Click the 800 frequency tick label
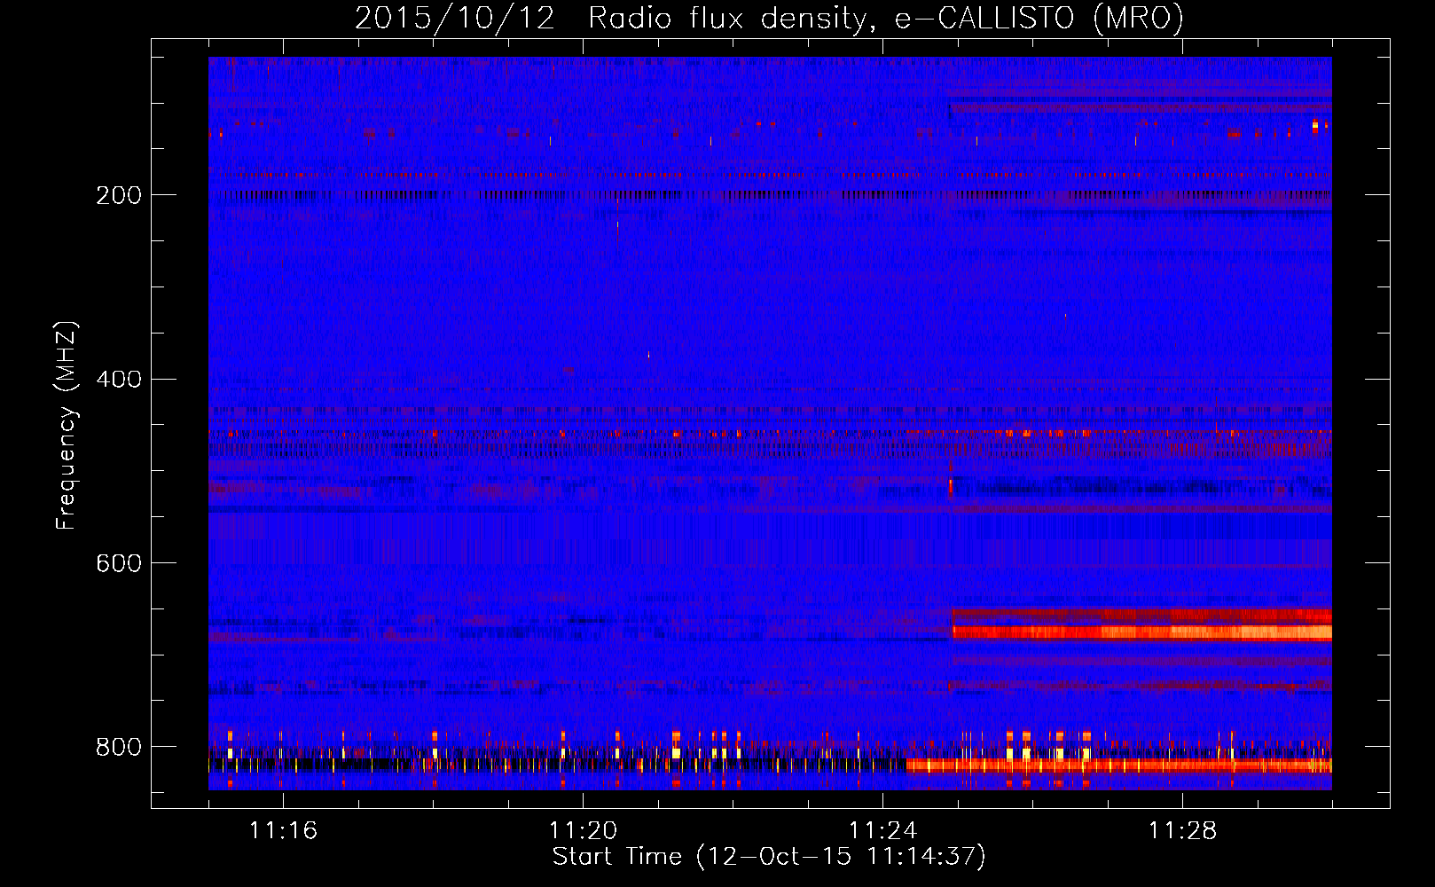This screenshot has height=887, width=1435. 119,747
